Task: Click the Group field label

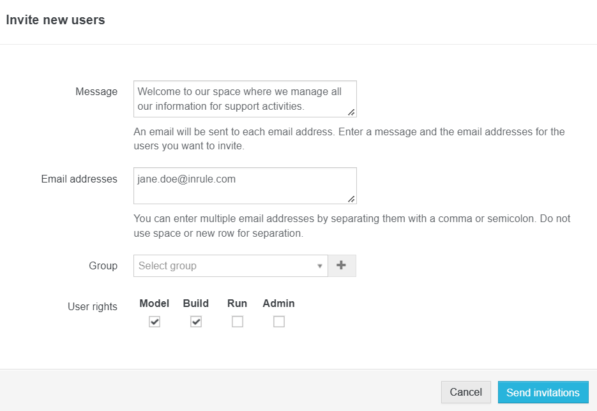Action: 103,265
